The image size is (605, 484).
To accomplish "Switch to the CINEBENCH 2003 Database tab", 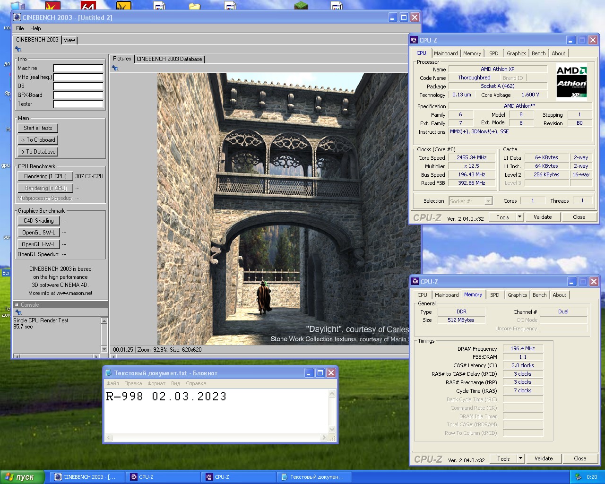I will tap(169, 59).
